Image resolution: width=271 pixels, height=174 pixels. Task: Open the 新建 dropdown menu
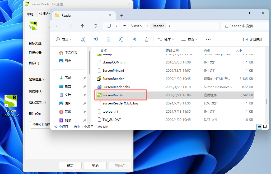[x=64, y=39]
